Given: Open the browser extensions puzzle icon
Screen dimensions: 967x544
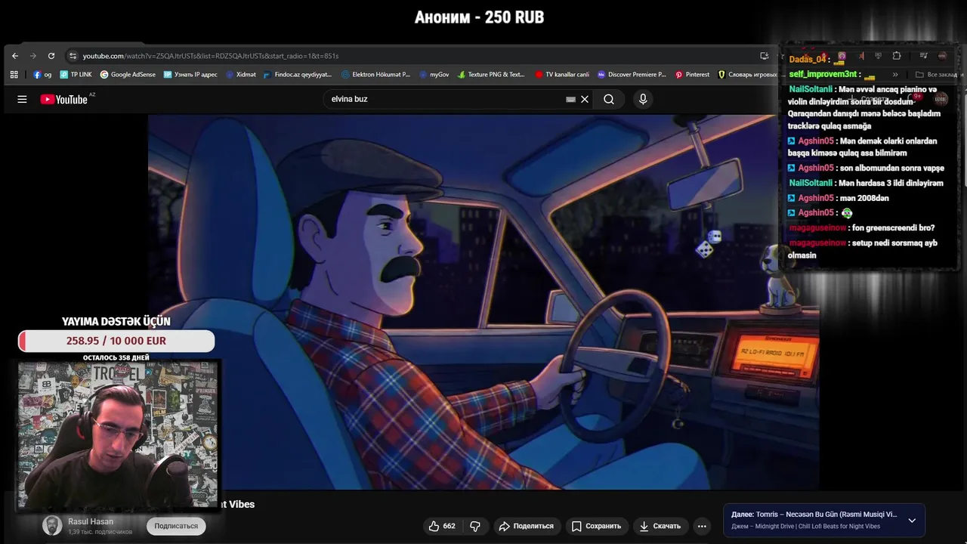Looking at the screenshot, I should pyautogui.click(x=897, y=56).
